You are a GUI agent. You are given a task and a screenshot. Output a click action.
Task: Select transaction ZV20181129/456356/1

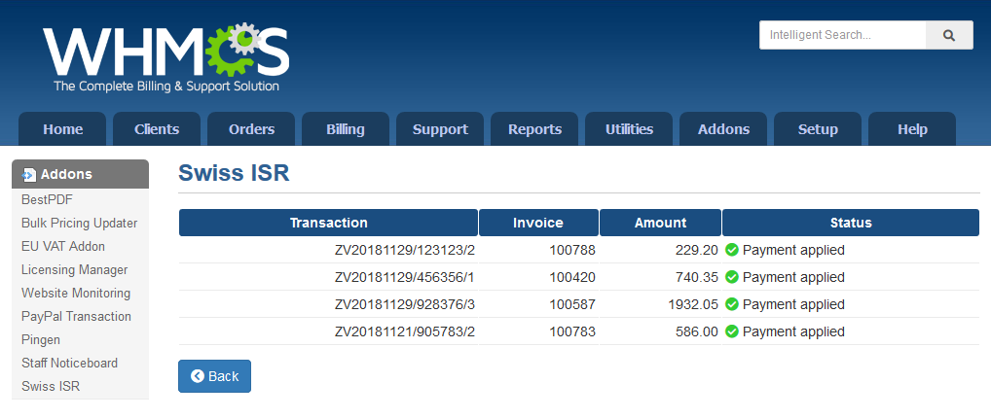pyautogui.click(x=405, y=277)
